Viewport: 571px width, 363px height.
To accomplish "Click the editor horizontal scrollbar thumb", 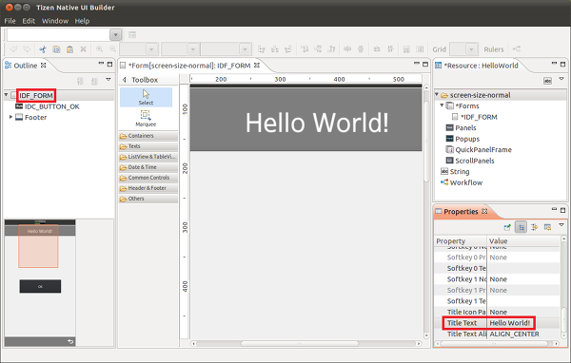I will coord(300,343).
